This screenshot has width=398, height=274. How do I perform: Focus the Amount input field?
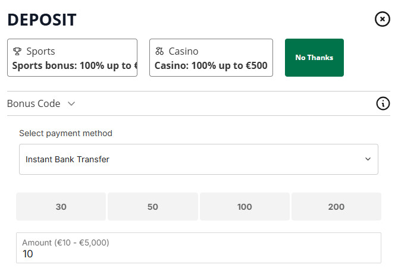[x=198, y=254]
